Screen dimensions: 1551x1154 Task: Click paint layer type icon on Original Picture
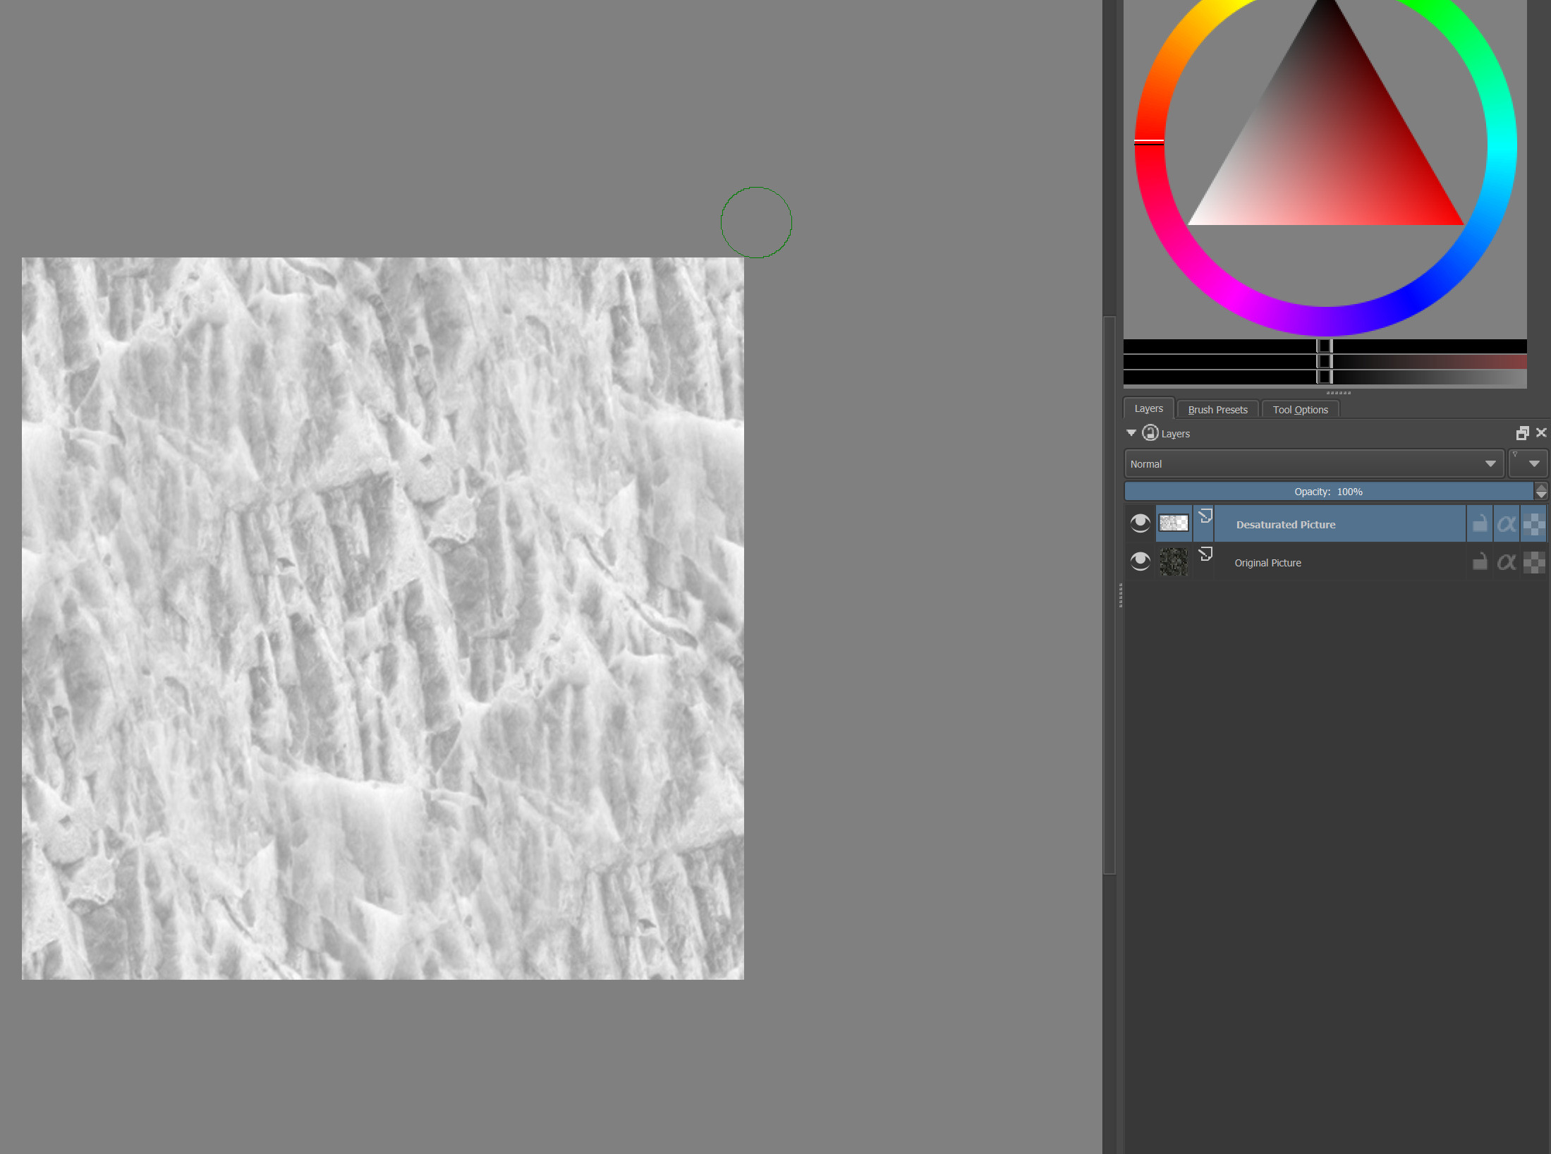(x=1205, y=554)
